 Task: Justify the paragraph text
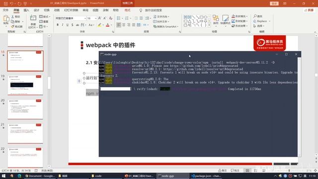[134, 25]
